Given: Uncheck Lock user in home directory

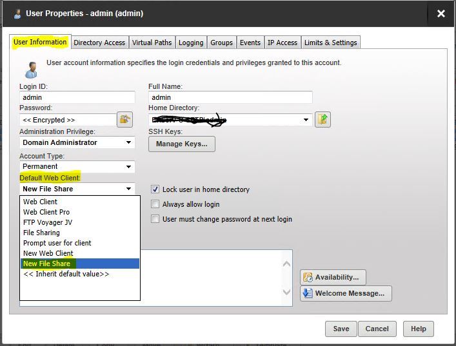Looking at the screenshot, I should 155,189.
